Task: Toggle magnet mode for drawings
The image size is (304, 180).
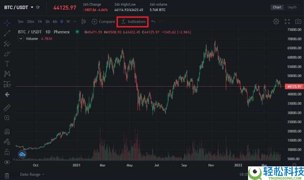Action: [x=7, y=132]
